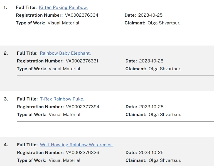
Task: Click Visual Material in the T-Rex record
Action: [64, 114]
